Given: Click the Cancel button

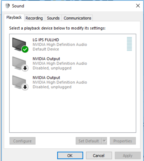Looking at the screenshot, I should (x=99, y=156).
